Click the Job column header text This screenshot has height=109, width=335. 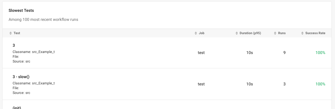[202, 33]
